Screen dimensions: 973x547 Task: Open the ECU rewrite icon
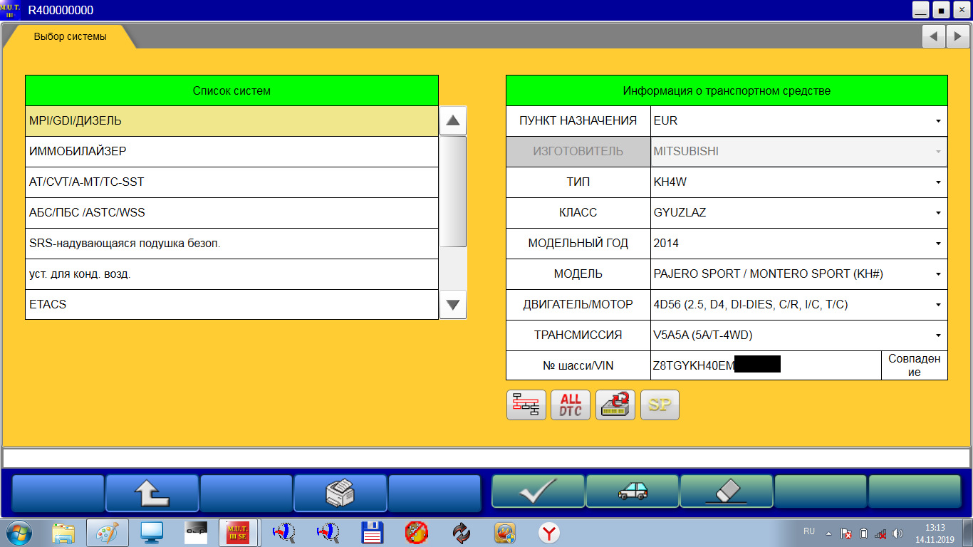[615, 405]
